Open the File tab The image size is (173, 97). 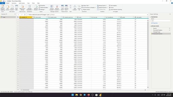click(2, 3)
